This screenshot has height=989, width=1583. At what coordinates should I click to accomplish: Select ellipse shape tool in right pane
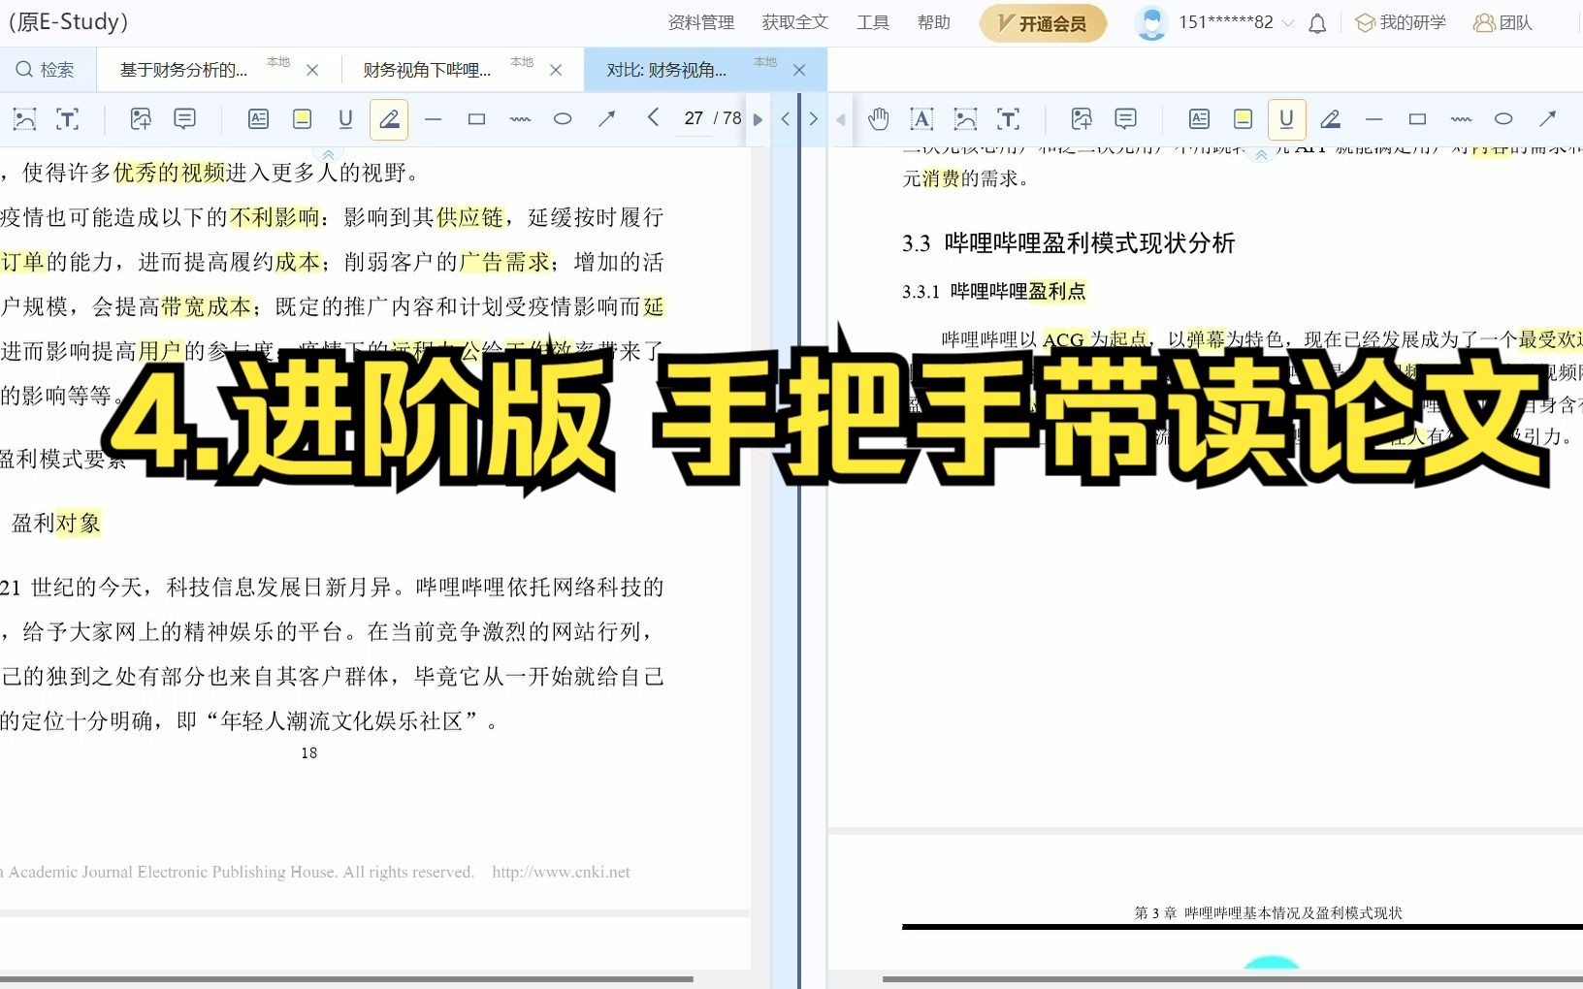coord(1503,119)
